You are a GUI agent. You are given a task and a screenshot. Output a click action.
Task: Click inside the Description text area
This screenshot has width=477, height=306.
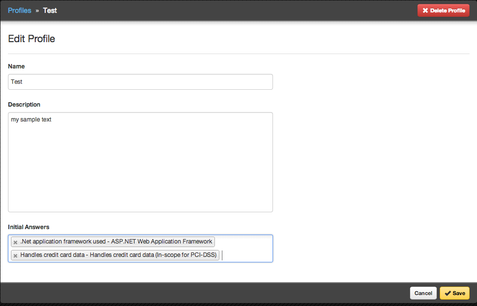click(140, 164)
